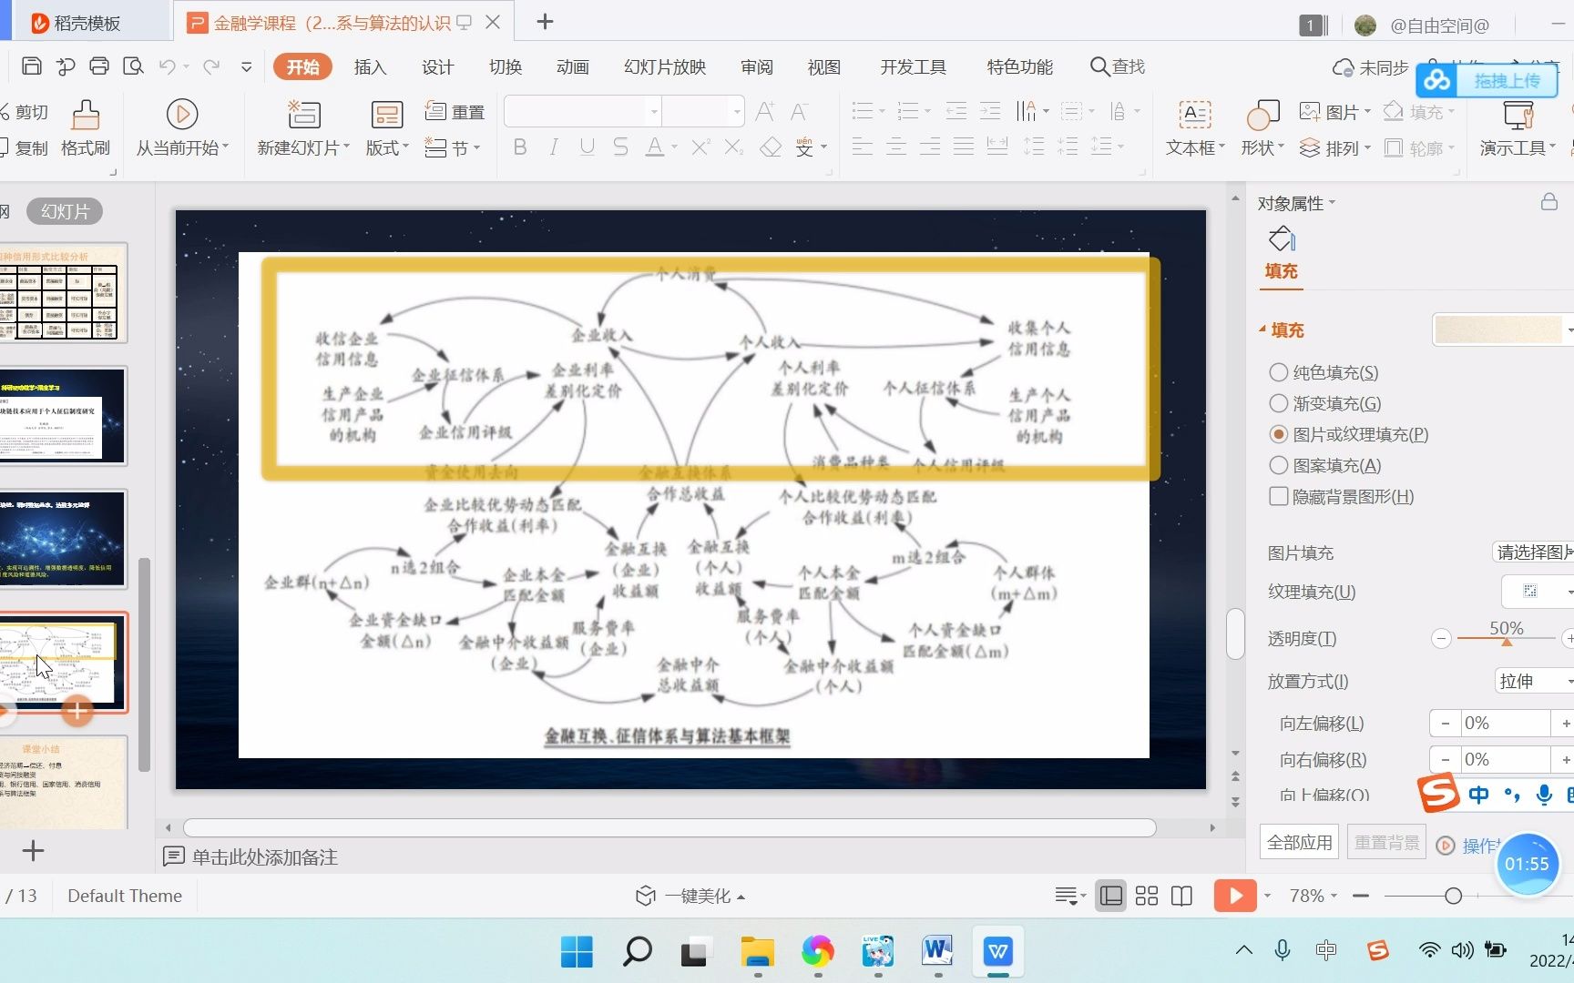Click the Text Box (文本框) icon
This screenshot has height=983, width=1574.
1194,115
